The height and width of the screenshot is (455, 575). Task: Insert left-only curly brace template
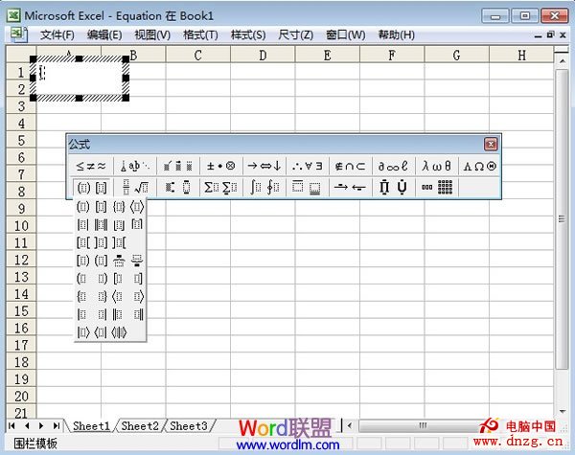[x=82, y=296]
